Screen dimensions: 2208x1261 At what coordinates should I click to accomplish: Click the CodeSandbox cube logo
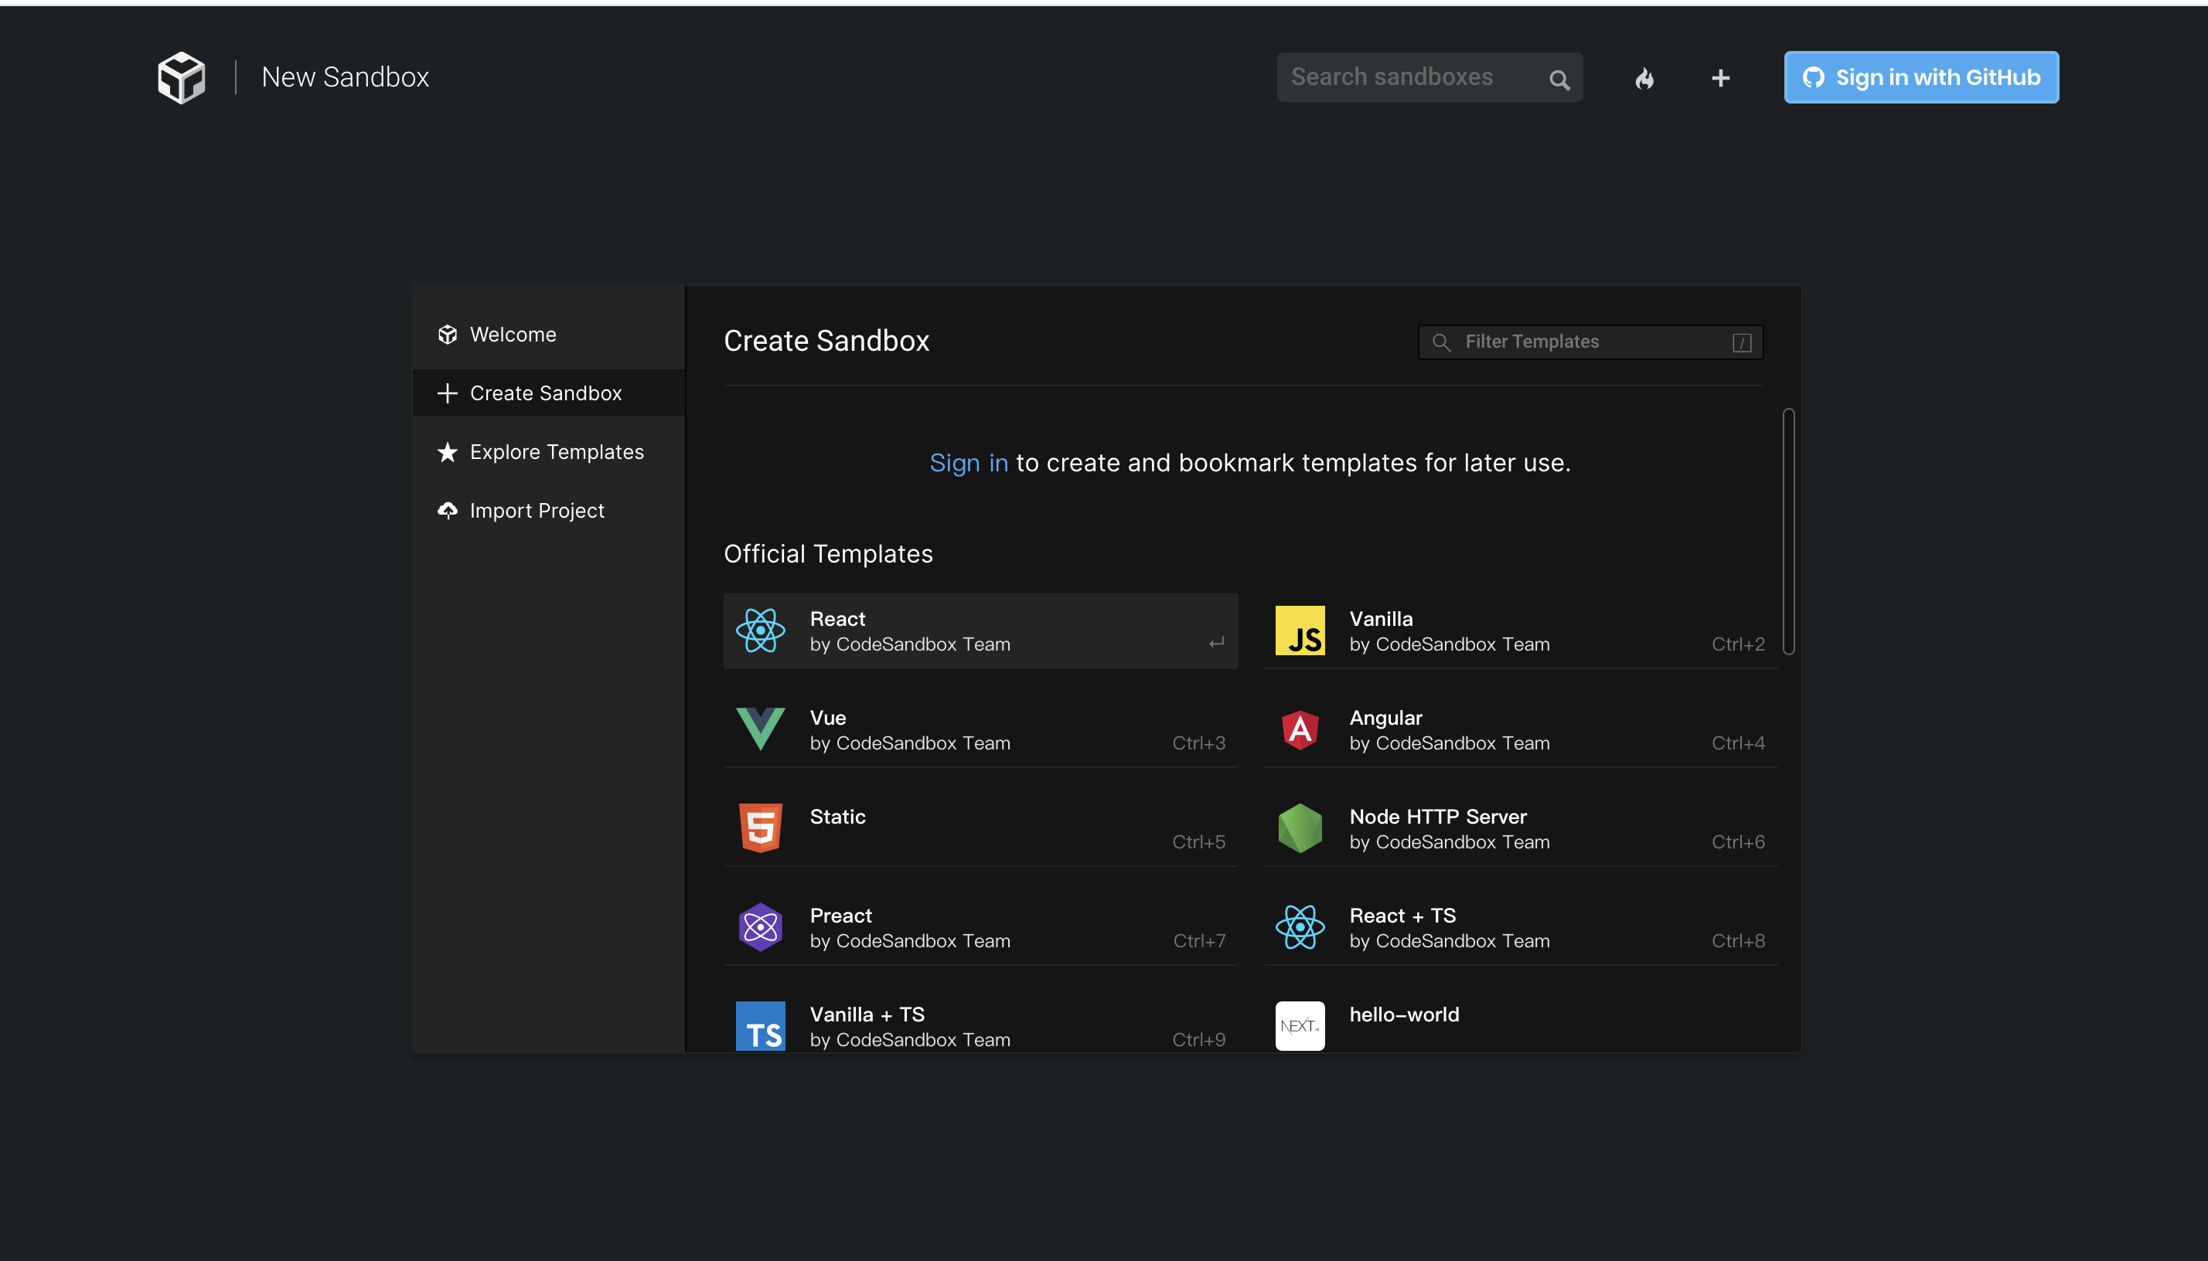click(x=181, y=77)
